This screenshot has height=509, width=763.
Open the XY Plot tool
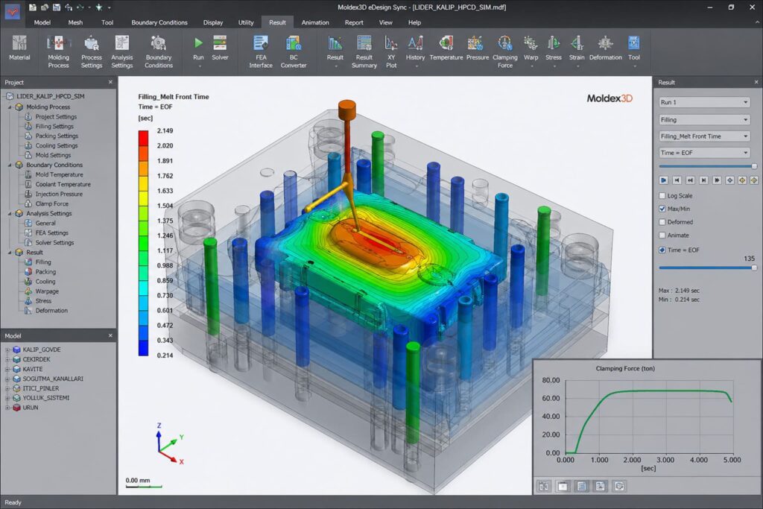coord(391,50)
